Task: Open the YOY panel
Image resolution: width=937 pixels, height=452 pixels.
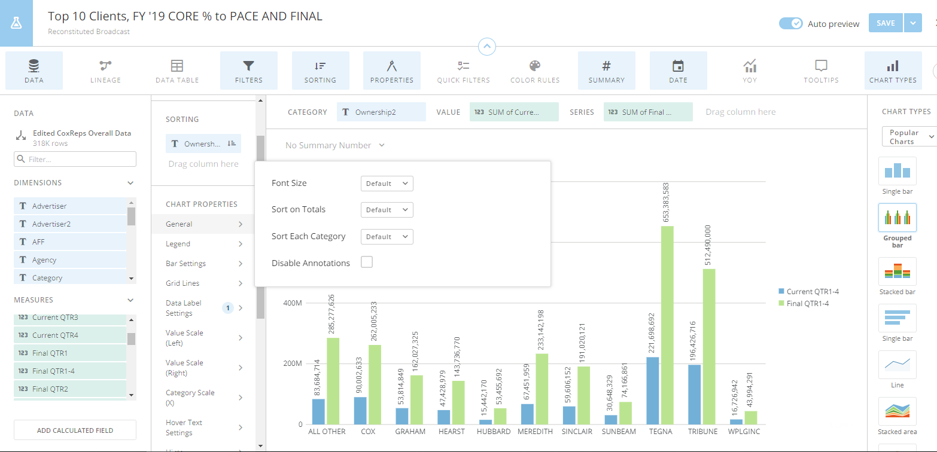Action: [x=749, y=70]
